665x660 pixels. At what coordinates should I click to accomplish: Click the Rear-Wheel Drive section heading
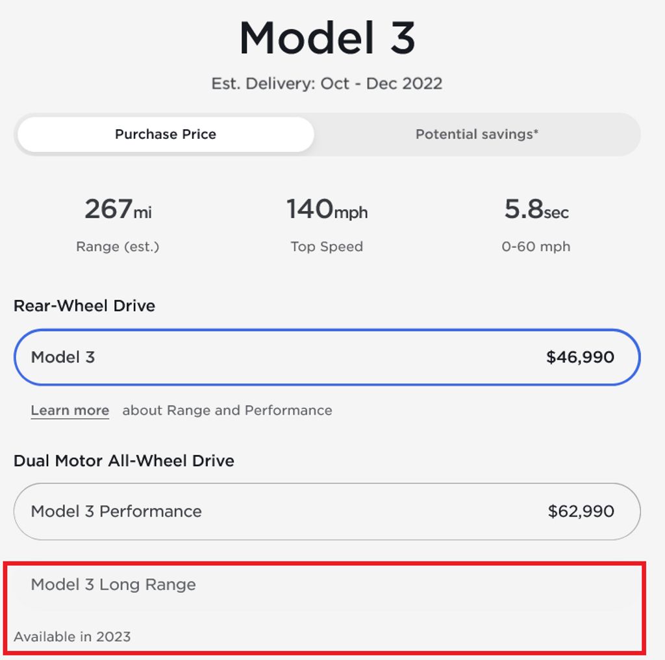(84, 306)
